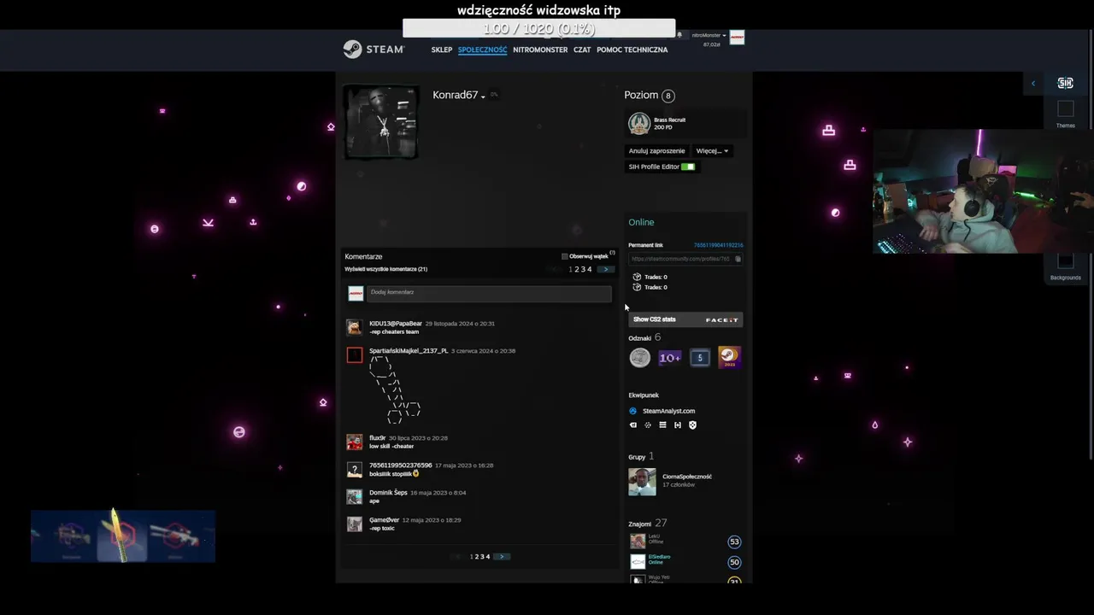The height and width of the screenshot is (615, 1094).
Task: Open Ekwipunek inventory link
Action: tap(644, 395)
